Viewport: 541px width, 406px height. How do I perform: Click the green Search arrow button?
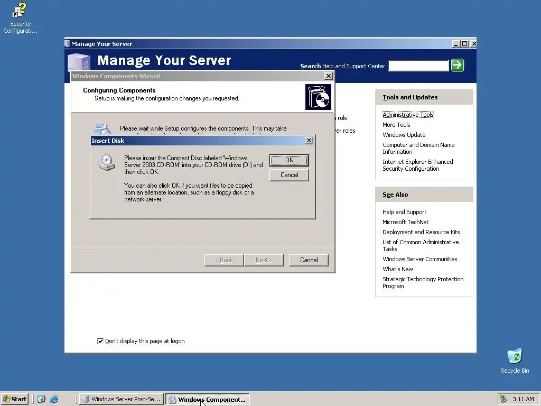point(458,65)
